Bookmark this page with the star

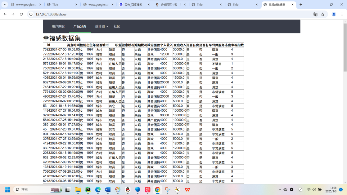(323, 14)
